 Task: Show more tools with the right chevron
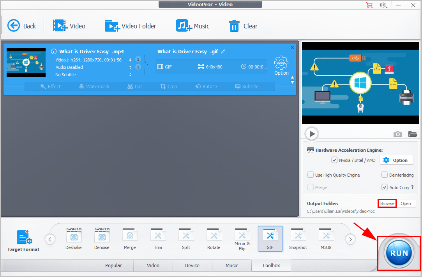coord(350,239)
